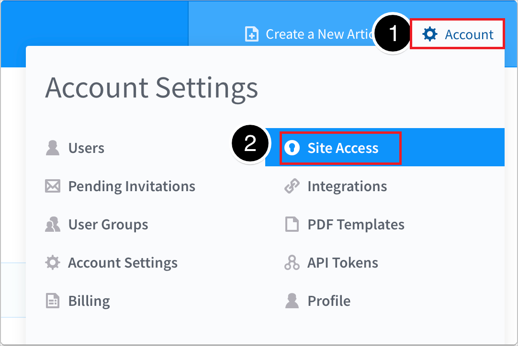Image resolution: width=518 pixels, height=346 pixels.
Task: Open the Users settings page
Action: (x=86, y=148)
